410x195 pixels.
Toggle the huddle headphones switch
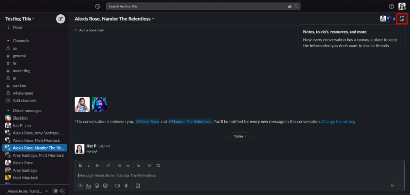coord(59,191)
